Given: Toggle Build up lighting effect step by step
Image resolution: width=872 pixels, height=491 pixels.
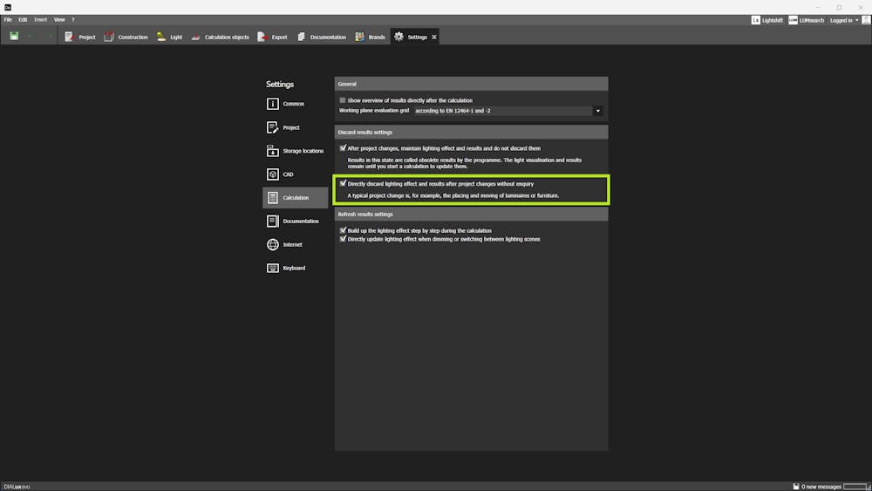Looking at the screenshot, I should click(343, 229).
